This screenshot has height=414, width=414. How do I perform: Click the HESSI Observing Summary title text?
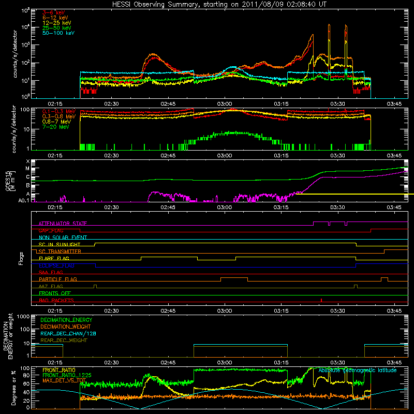point(219,5)
